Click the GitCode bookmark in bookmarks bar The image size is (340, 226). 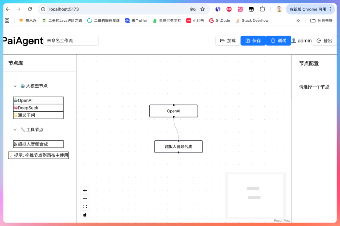pos(219,20)
